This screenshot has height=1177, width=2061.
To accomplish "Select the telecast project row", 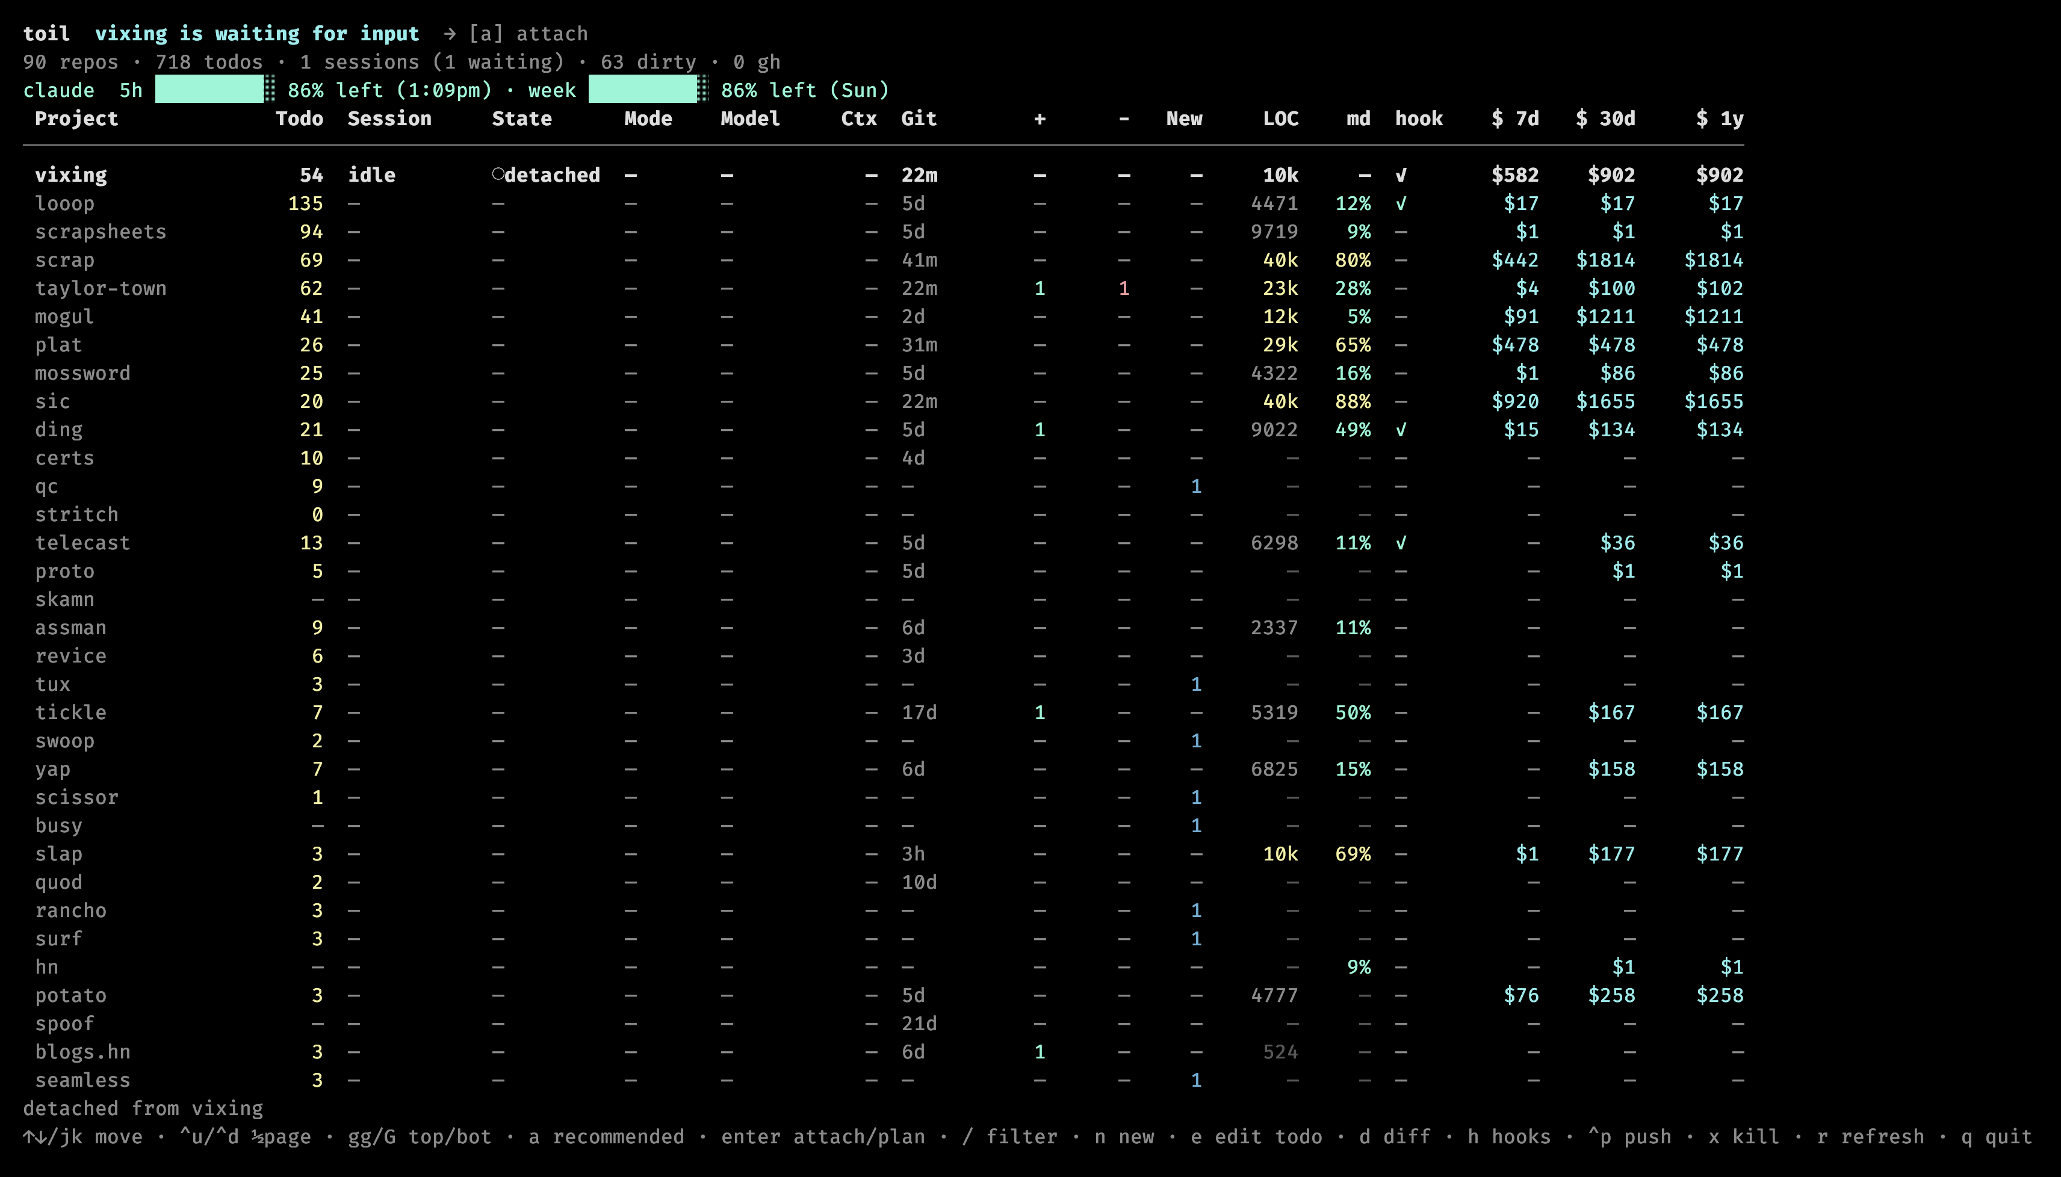I will click(884, 543).
